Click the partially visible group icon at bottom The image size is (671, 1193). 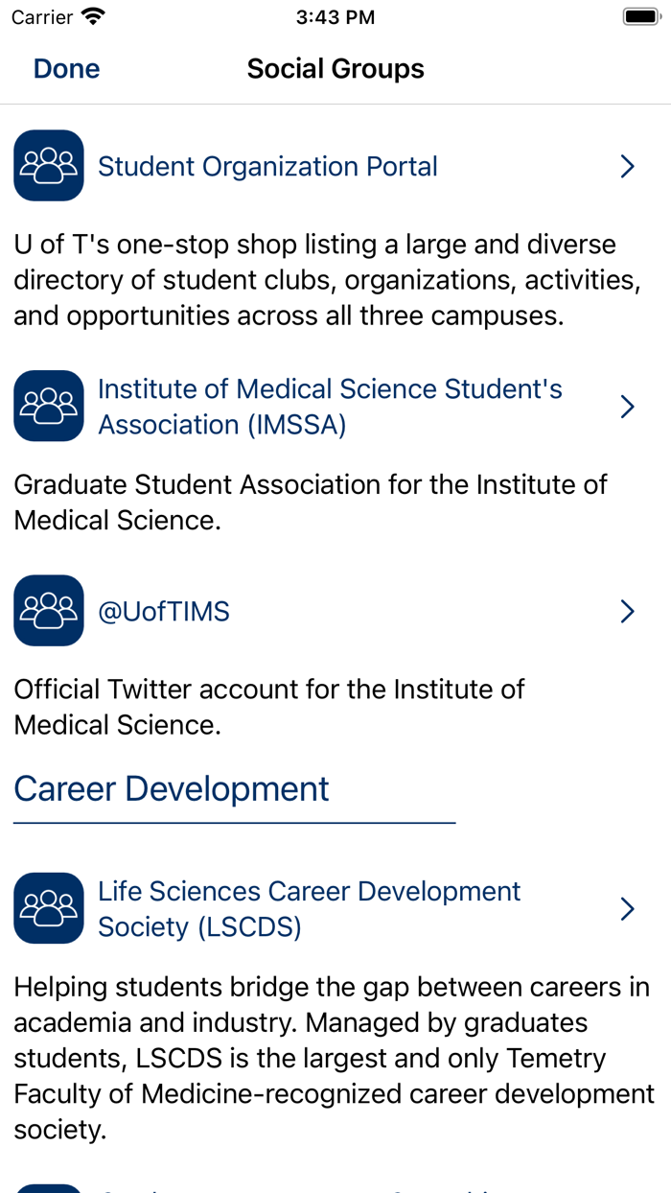click(x=49, y=1187)
